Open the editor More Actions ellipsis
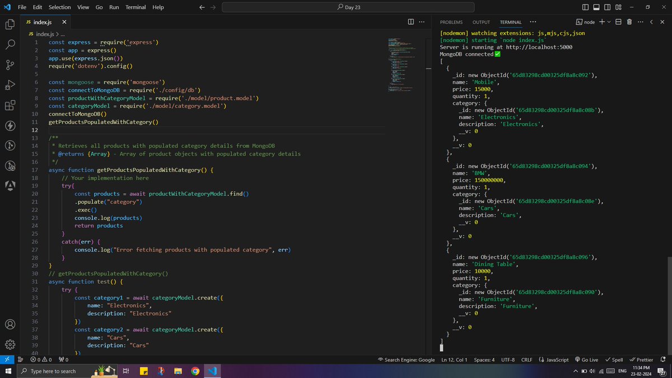This screenshot has height=378, width=672. click(422, 22)
